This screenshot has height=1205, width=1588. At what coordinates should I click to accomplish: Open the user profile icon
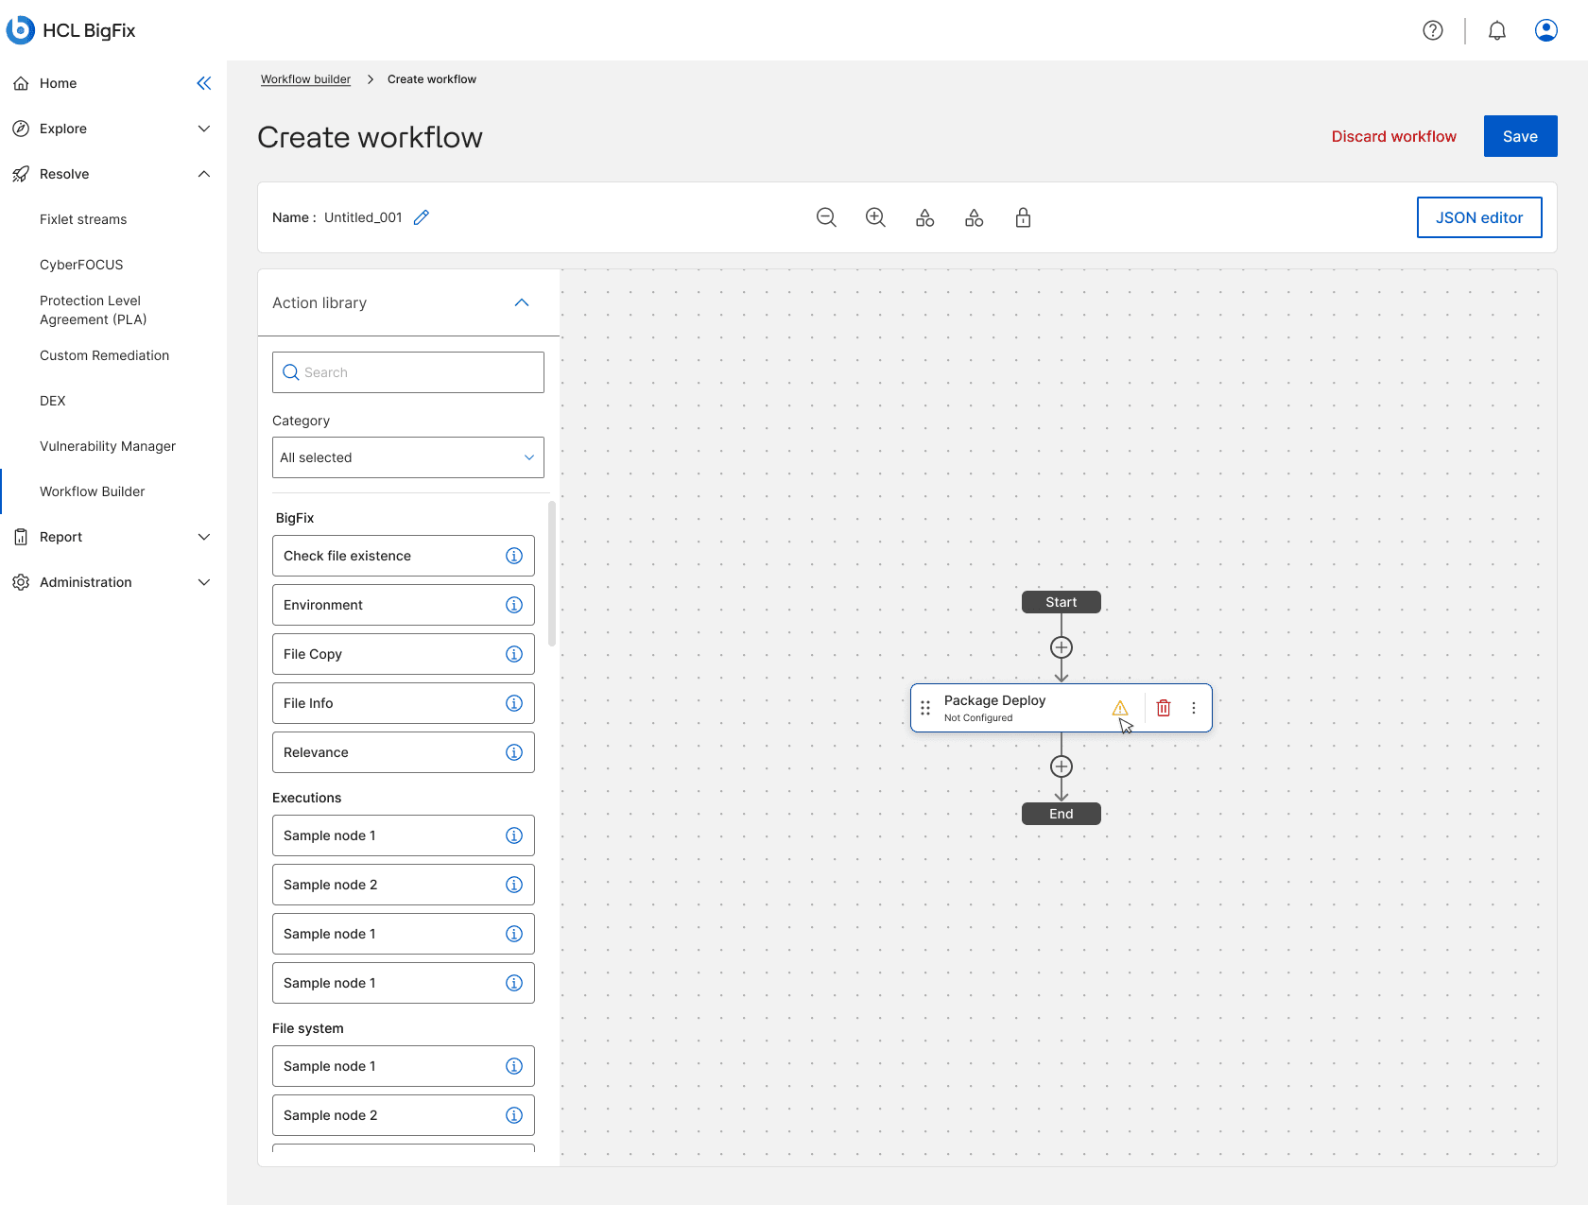pos(1546,30)
